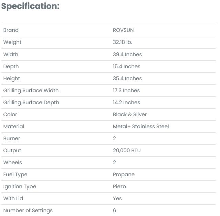Image resolution: width=220 pixels, height=216 pixels.
Task: Select the Grilling Surface Width label
Action: pyautogui.click(x=31, y=90)
